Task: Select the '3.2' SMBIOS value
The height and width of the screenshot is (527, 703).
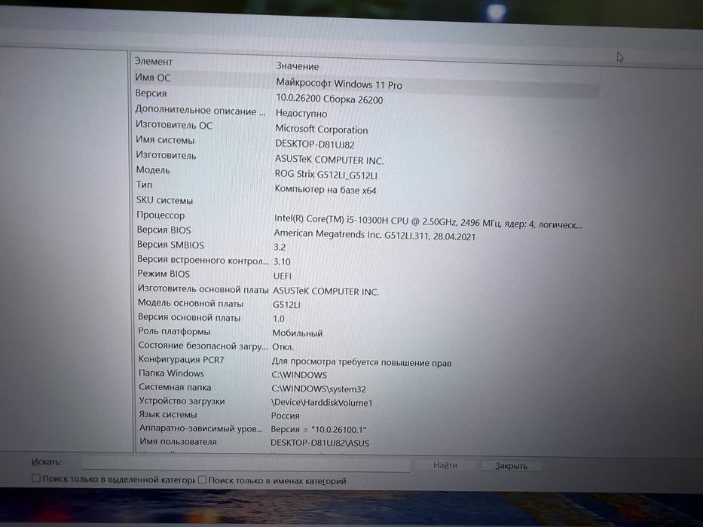Action: 280,247
